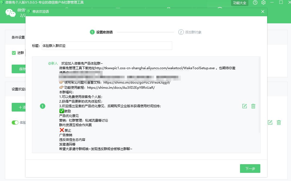The width and height of the screenshot is (291, 181).
Task: Click the trash icon in the background welcome list row
Action: tap(279, 122)
